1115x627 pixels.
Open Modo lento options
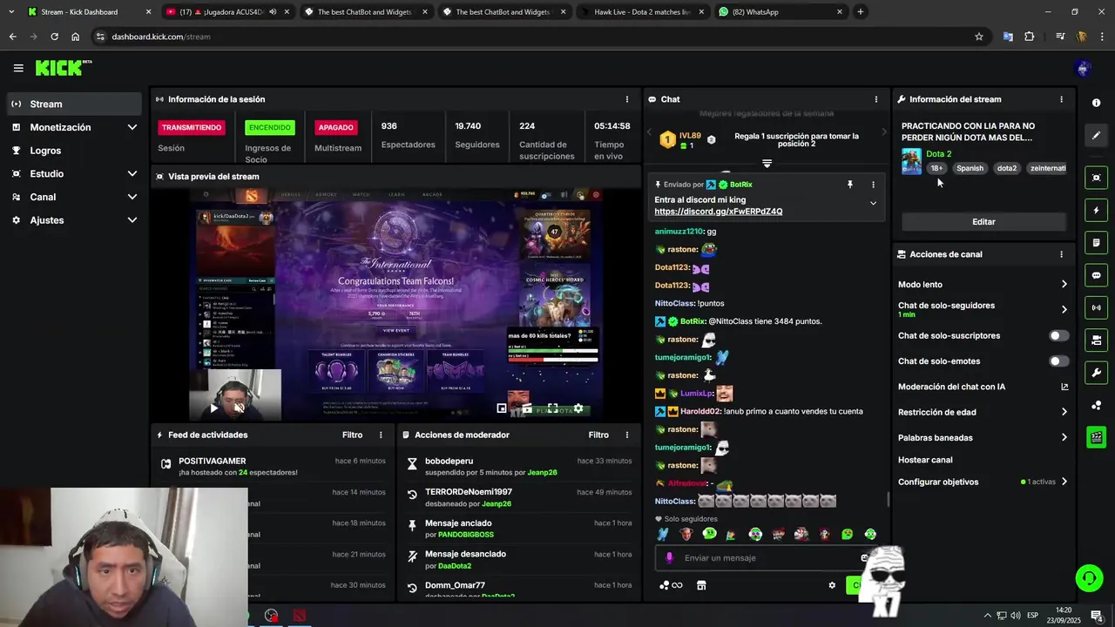pyautogui.click(x=983, y=285)
